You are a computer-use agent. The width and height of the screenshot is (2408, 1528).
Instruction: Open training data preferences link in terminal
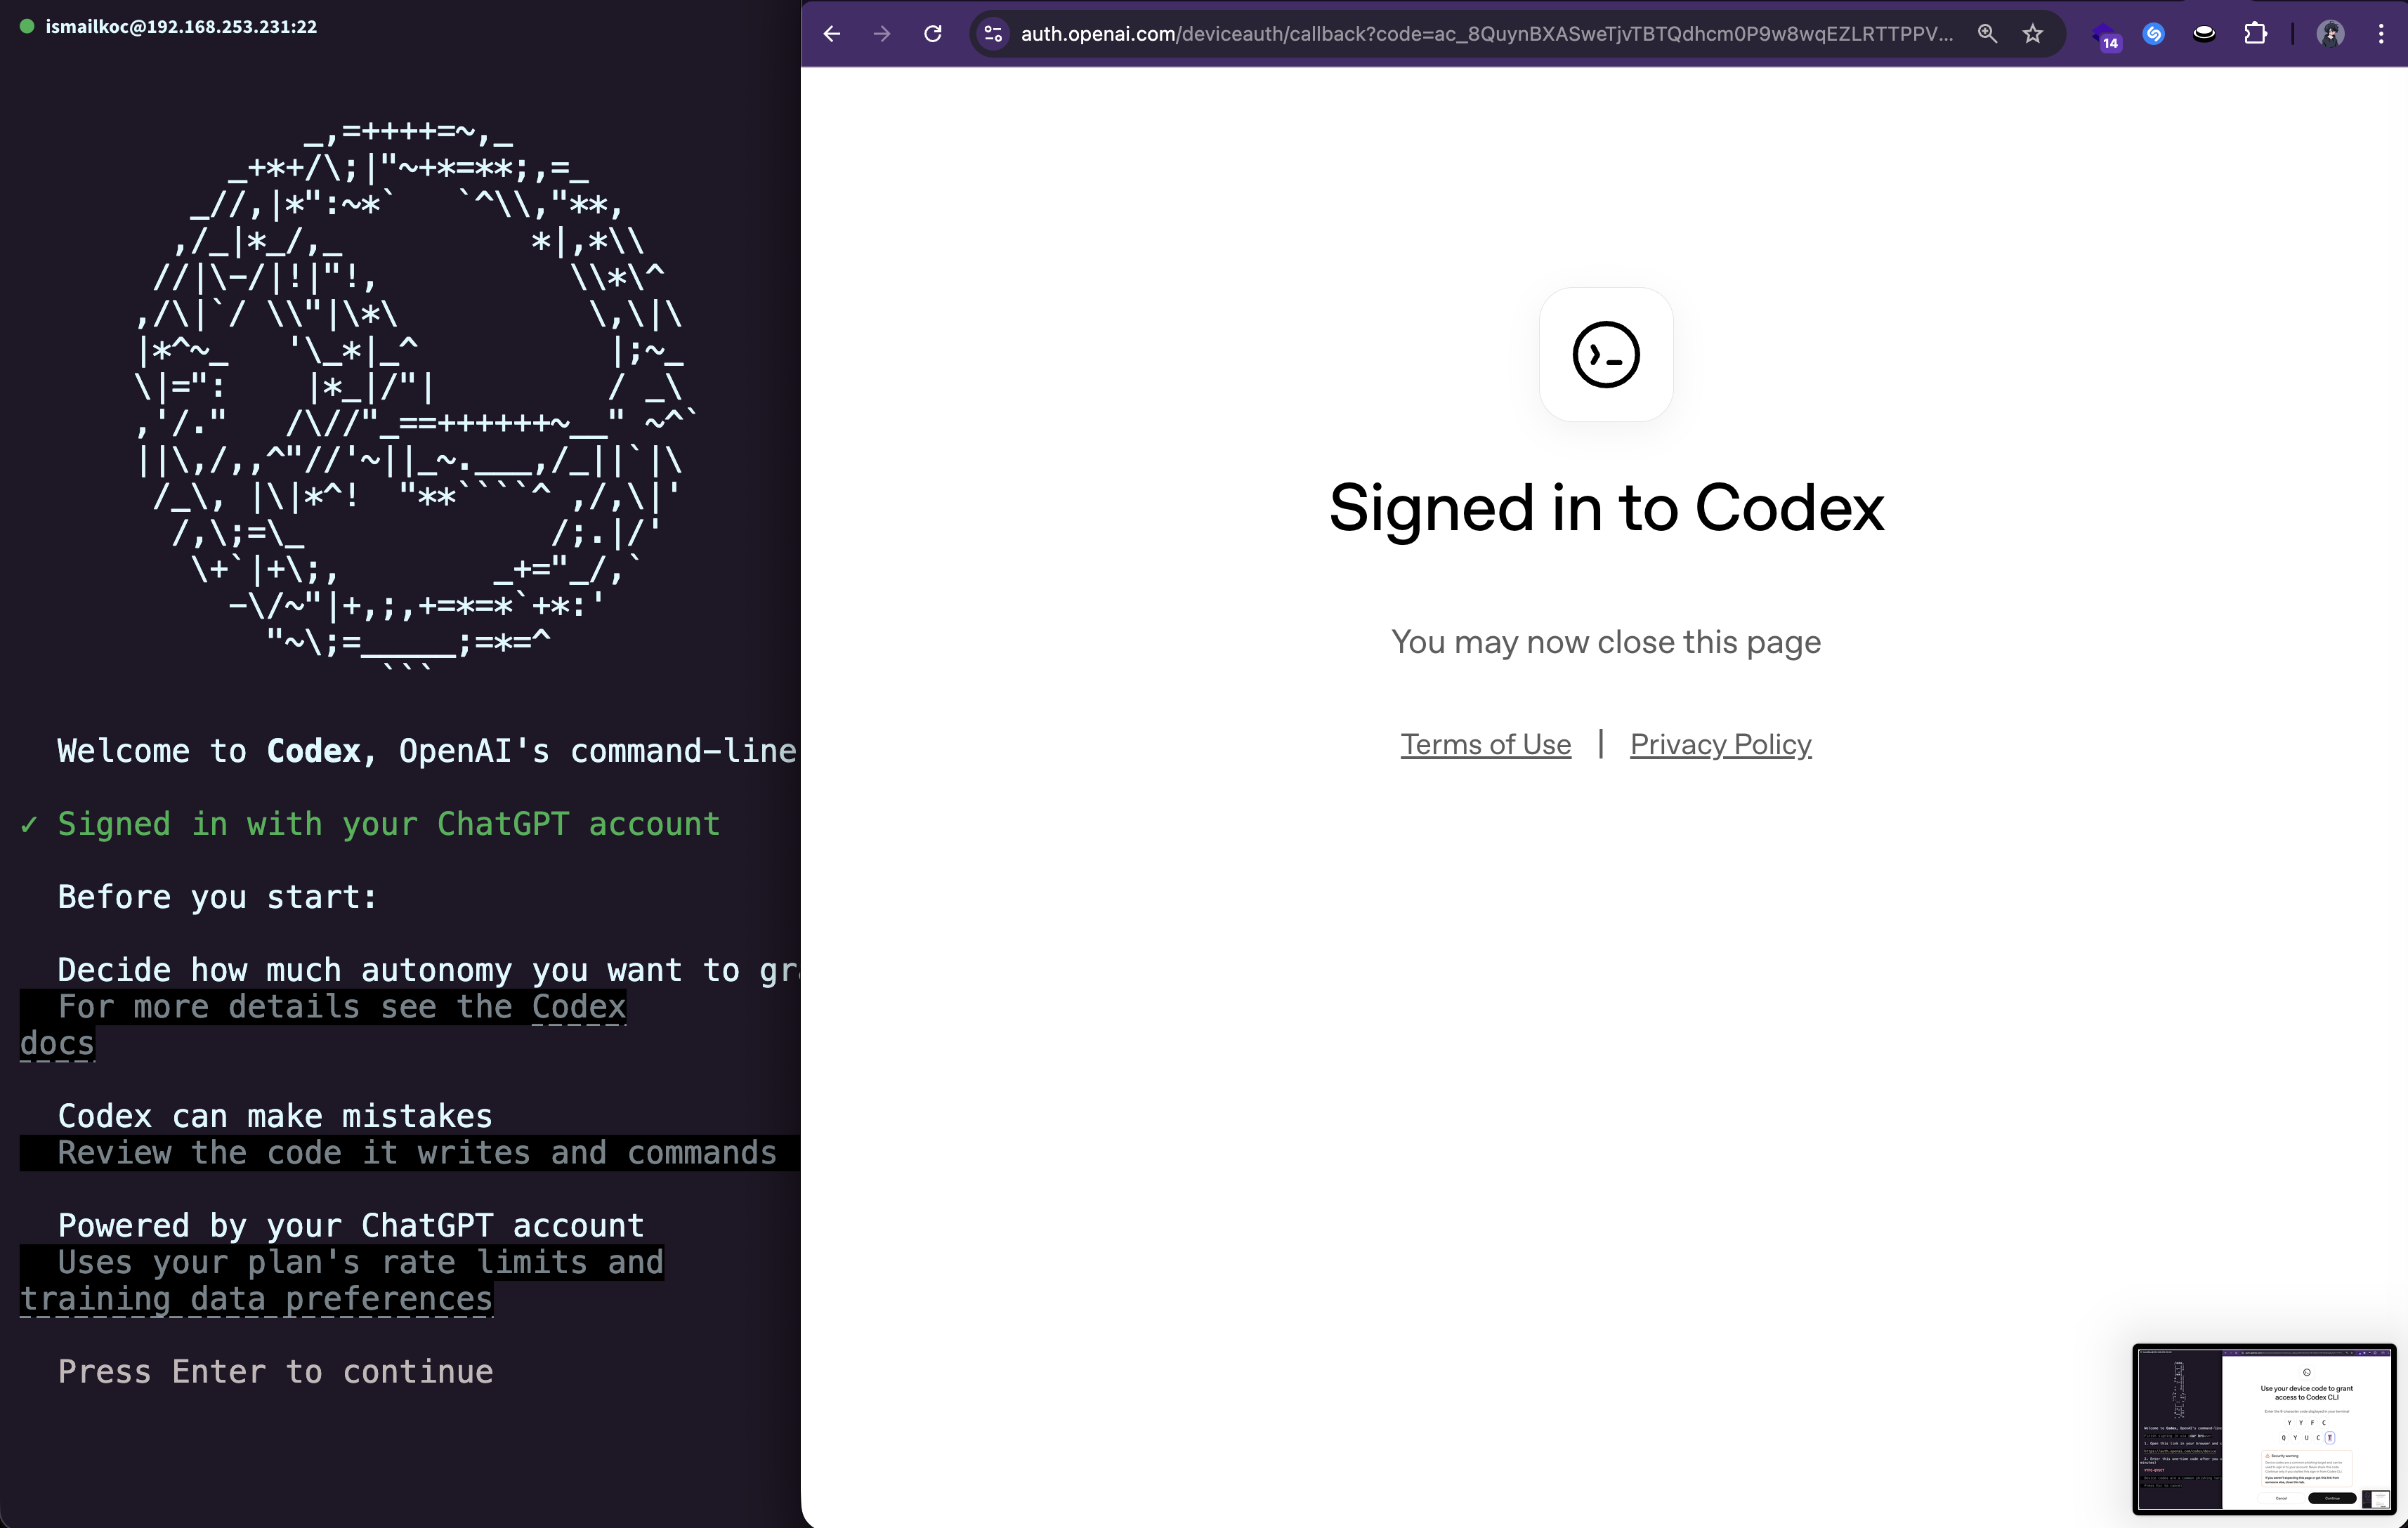(x=256, y=1299)
